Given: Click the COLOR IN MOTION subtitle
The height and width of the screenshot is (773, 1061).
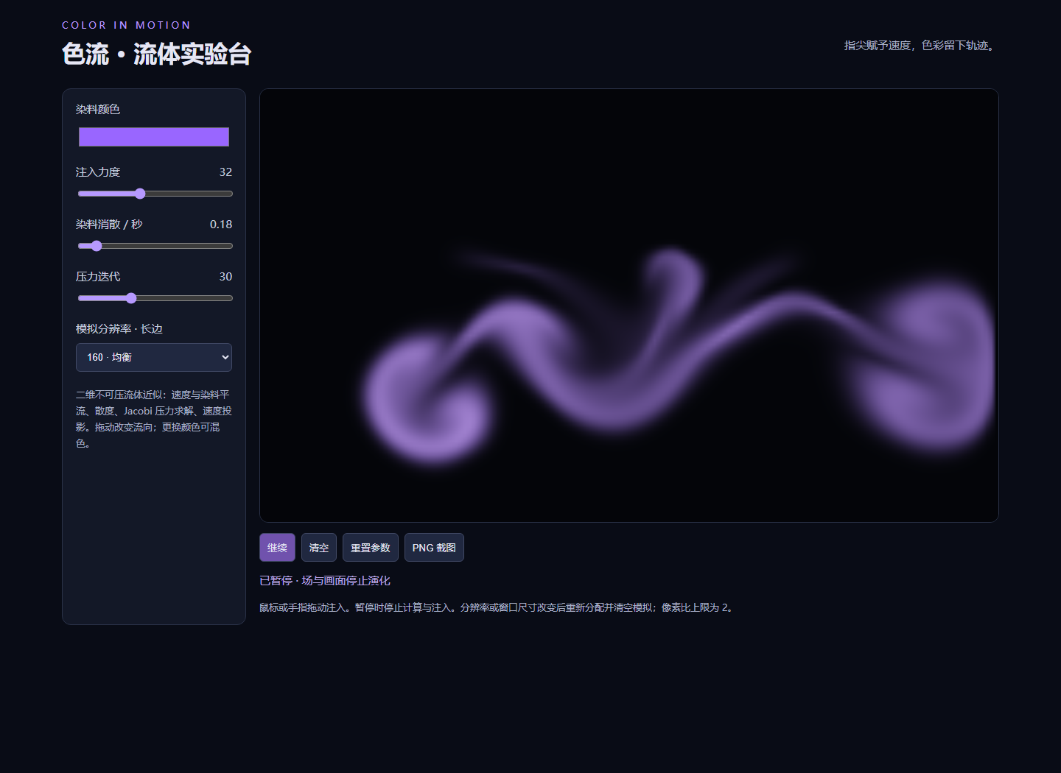Looking at the screenshot, I should [x=127, y=25].
